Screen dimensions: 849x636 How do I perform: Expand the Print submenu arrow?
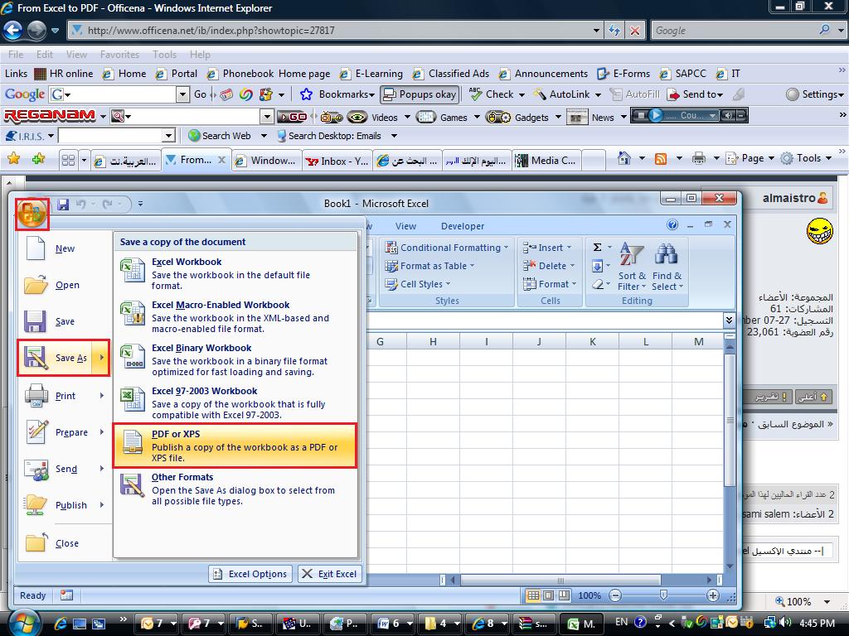click(102, 395)
